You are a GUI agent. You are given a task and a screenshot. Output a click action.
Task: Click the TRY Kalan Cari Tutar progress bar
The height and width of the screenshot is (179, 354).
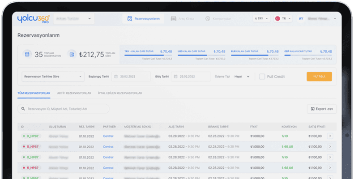click(148, 55)
